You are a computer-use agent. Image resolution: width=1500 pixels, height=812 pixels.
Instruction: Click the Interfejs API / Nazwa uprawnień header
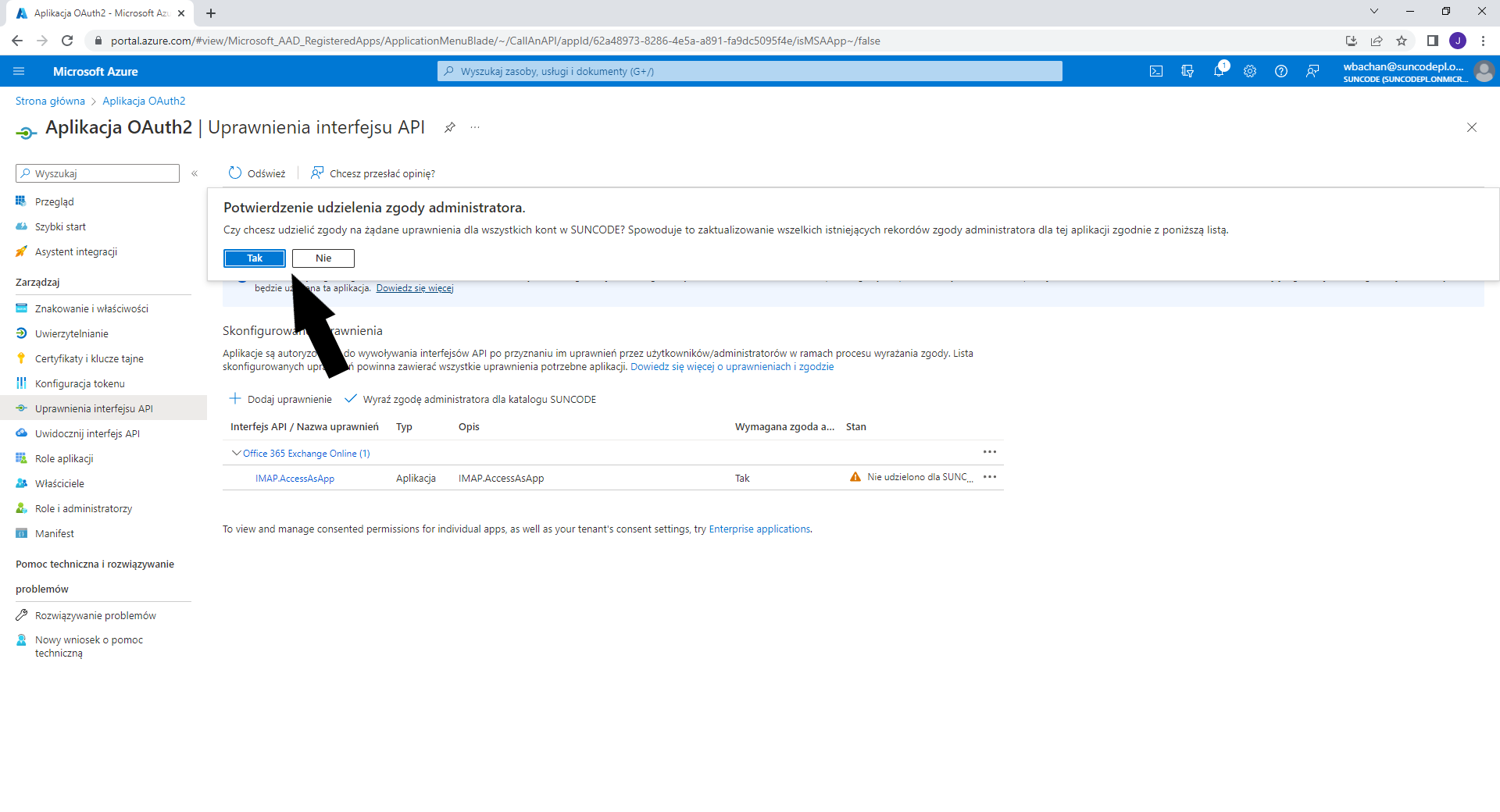pos(305,427)
